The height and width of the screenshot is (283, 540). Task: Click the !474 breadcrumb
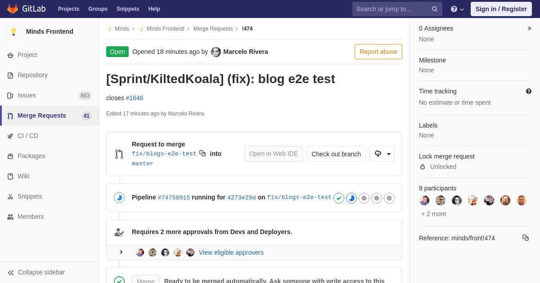point(247,29)
